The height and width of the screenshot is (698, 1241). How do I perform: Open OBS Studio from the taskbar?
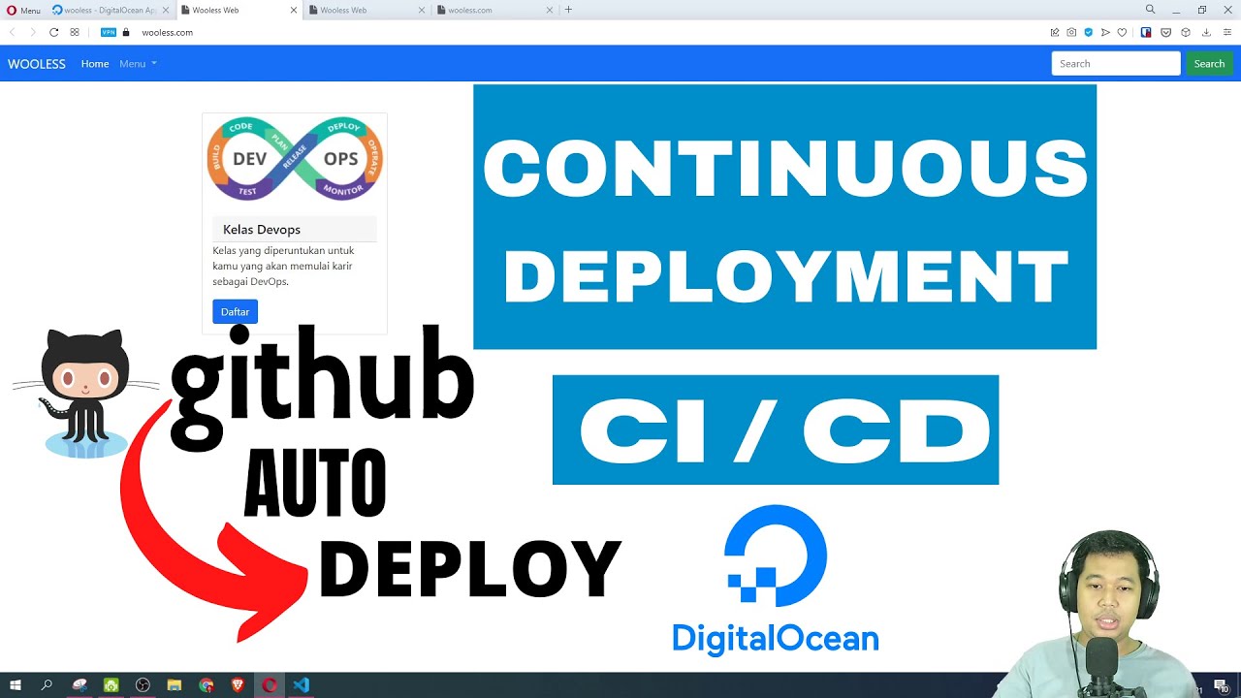pos(143,685)
